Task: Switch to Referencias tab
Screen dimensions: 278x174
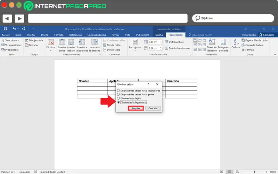Action: pos(75,35)
